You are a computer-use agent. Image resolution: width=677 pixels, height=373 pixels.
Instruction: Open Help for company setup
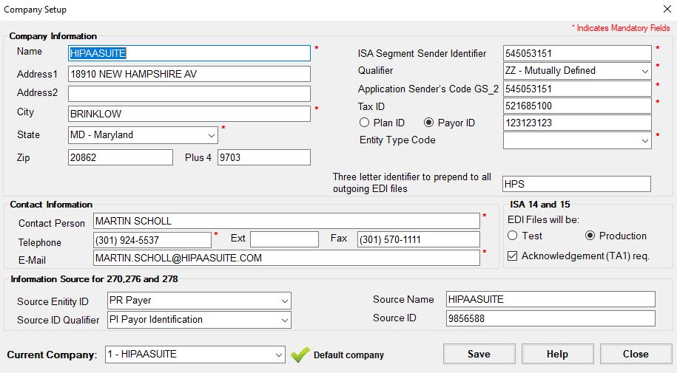tap(557, 354)
